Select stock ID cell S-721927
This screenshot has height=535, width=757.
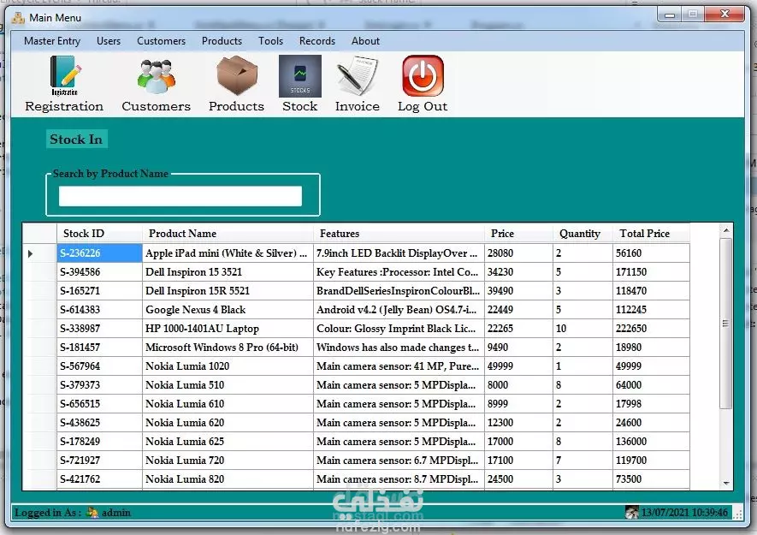[x=99, y=461]
